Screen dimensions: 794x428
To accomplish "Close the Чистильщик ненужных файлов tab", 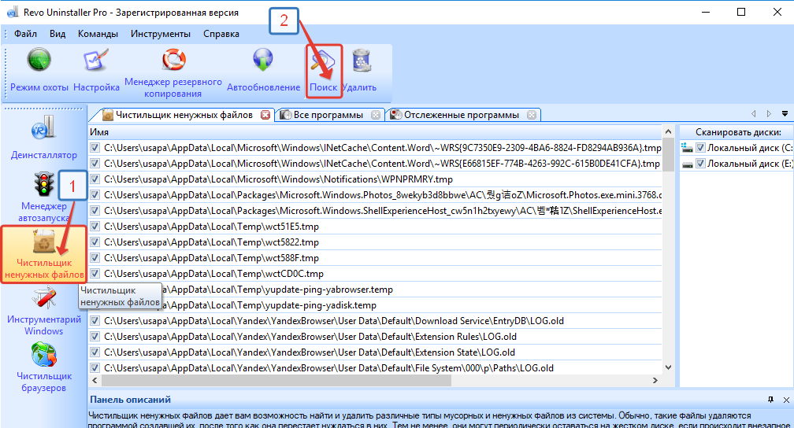I will click(x=265, y=115).
